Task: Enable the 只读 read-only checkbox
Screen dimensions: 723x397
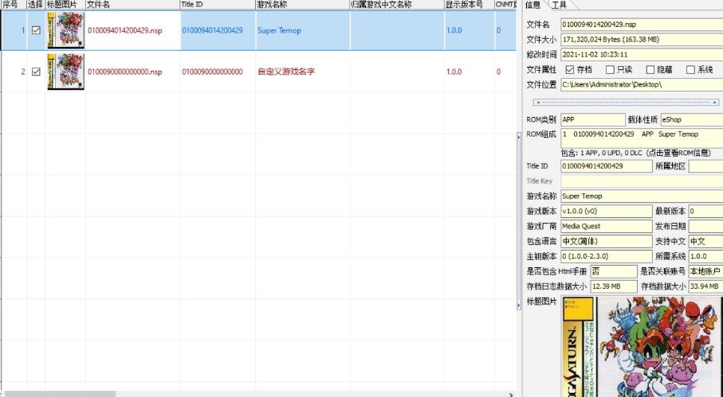Action: point(610,69)
